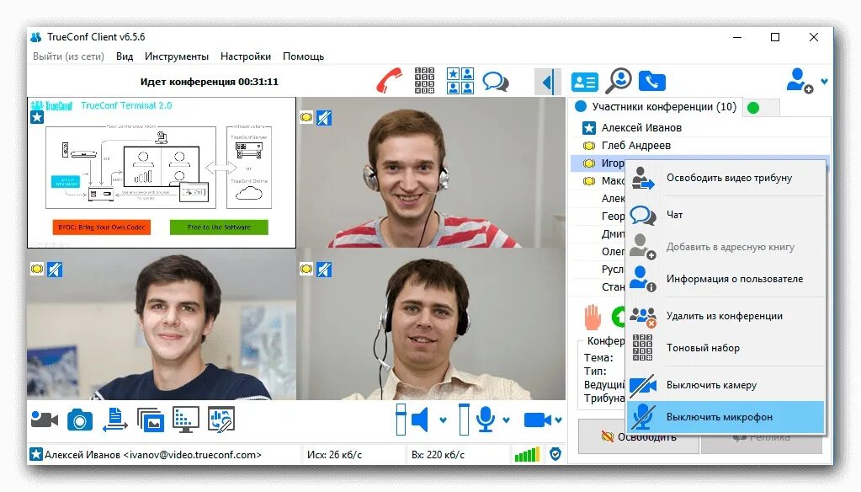The width and height of the screenshot is (861, 492).
Task: Start desktop sharing with the monitor icon
Action: tap(185, 420)
